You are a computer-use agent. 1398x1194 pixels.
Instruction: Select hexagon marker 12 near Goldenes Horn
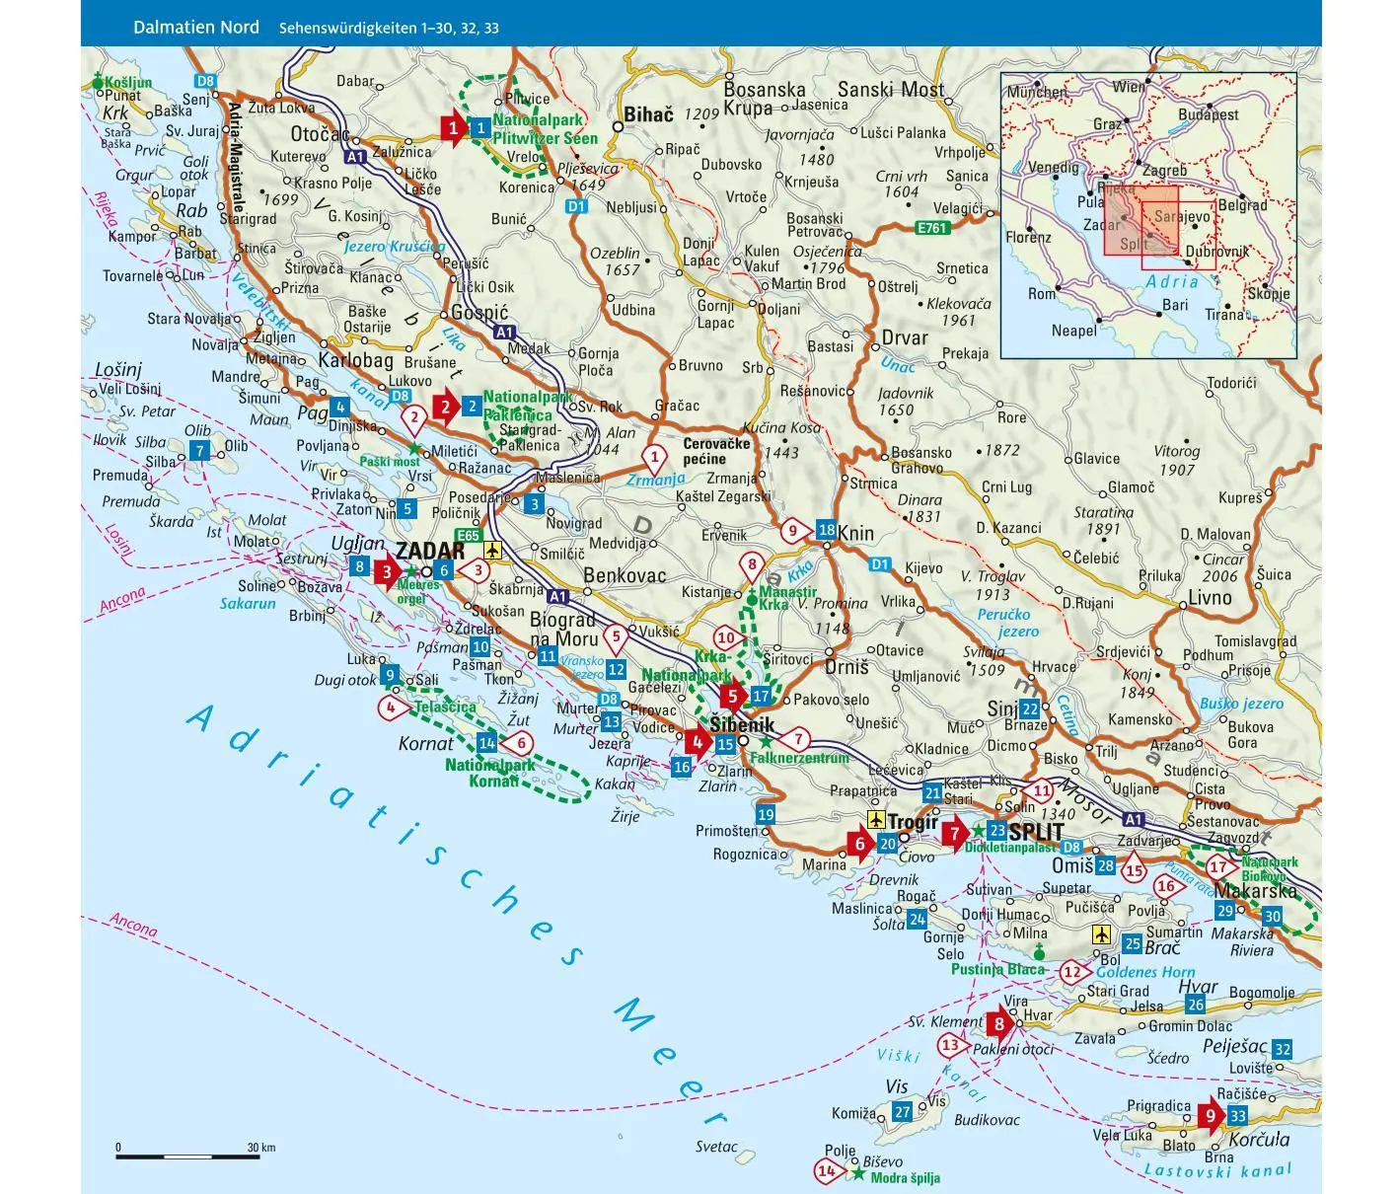coord(1072,972)
